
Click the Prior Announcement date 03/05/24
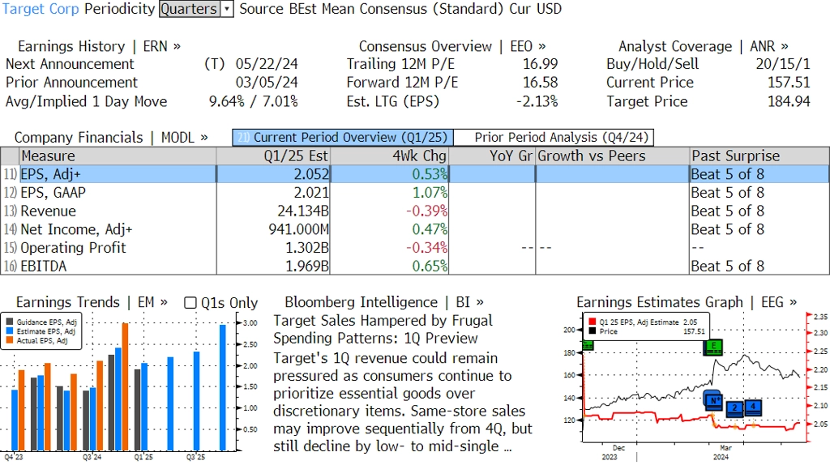coord(267,83)
